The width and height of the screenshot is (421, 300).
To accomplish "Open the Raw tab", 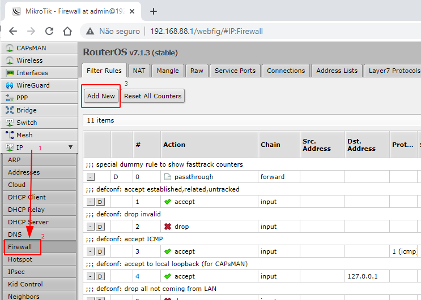I will [x=197, y=71].
